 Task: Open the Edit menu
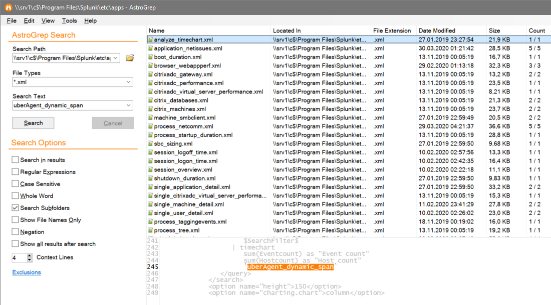(x=29, y=20)
